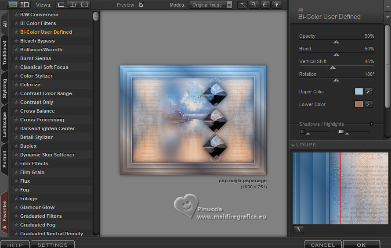Toggle the filter list layout icon
The width and height of the screenshot is (391, 248).
click(x=25, y=4)
